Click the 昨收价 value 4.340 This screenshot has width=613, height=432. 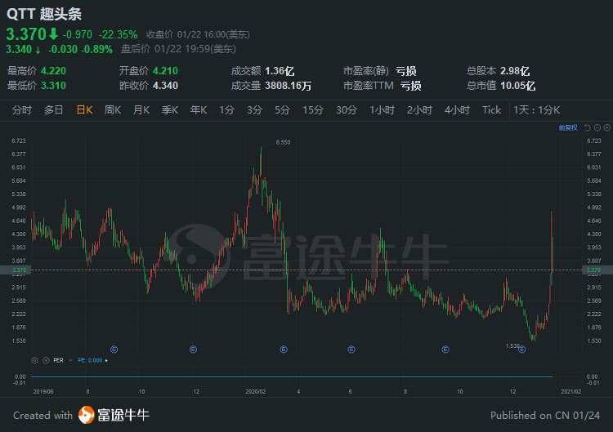click(165, 86)
